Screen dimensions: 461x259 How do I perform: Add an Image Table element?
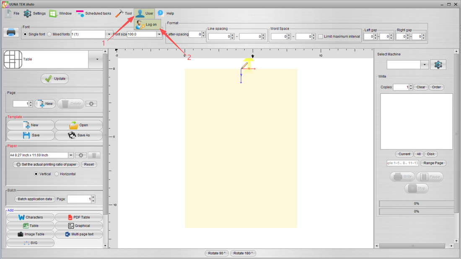[31, 234]
